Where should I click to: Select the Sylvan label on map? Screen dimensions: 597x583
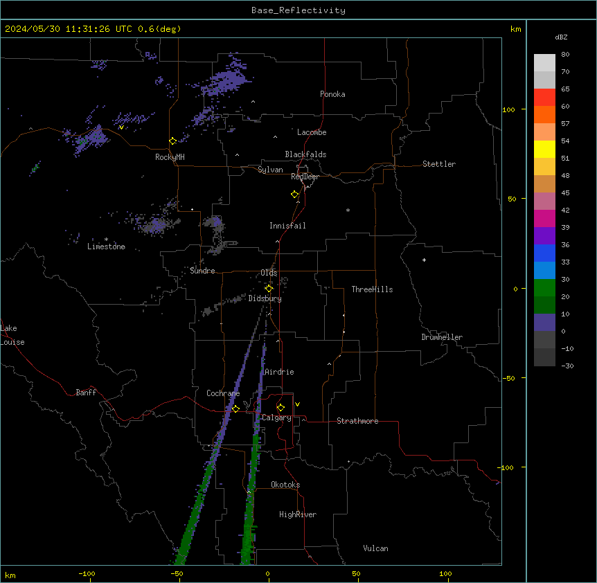pos(270,170)
